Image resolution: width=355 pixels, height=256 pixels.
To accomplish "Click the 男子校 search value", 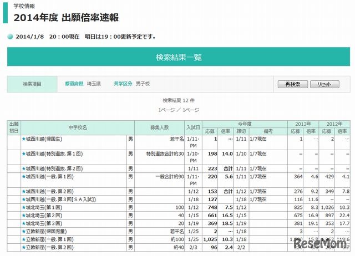I will (x=143, y=84).
